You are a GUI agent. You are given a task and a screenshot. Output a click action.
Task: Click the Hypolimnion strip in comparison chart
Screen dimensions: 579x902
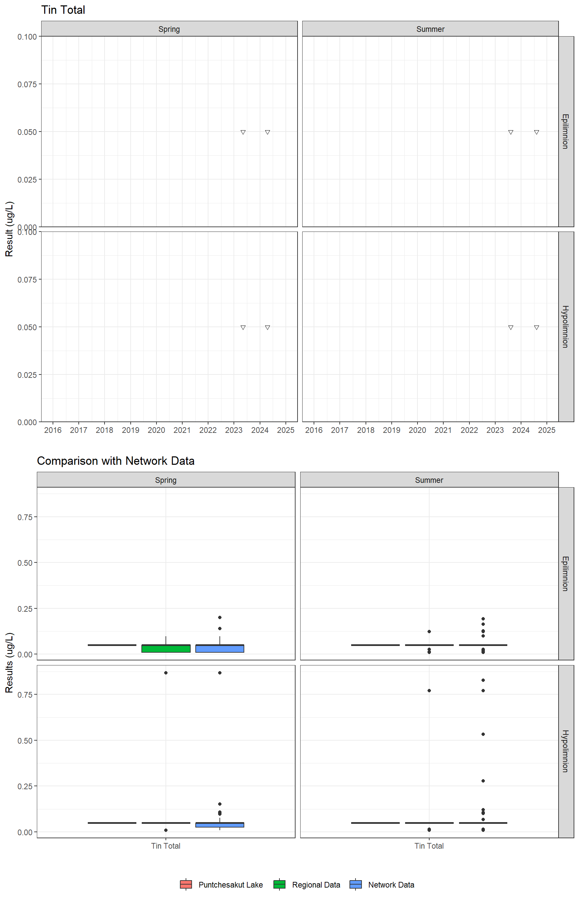(x=566, y=751)
